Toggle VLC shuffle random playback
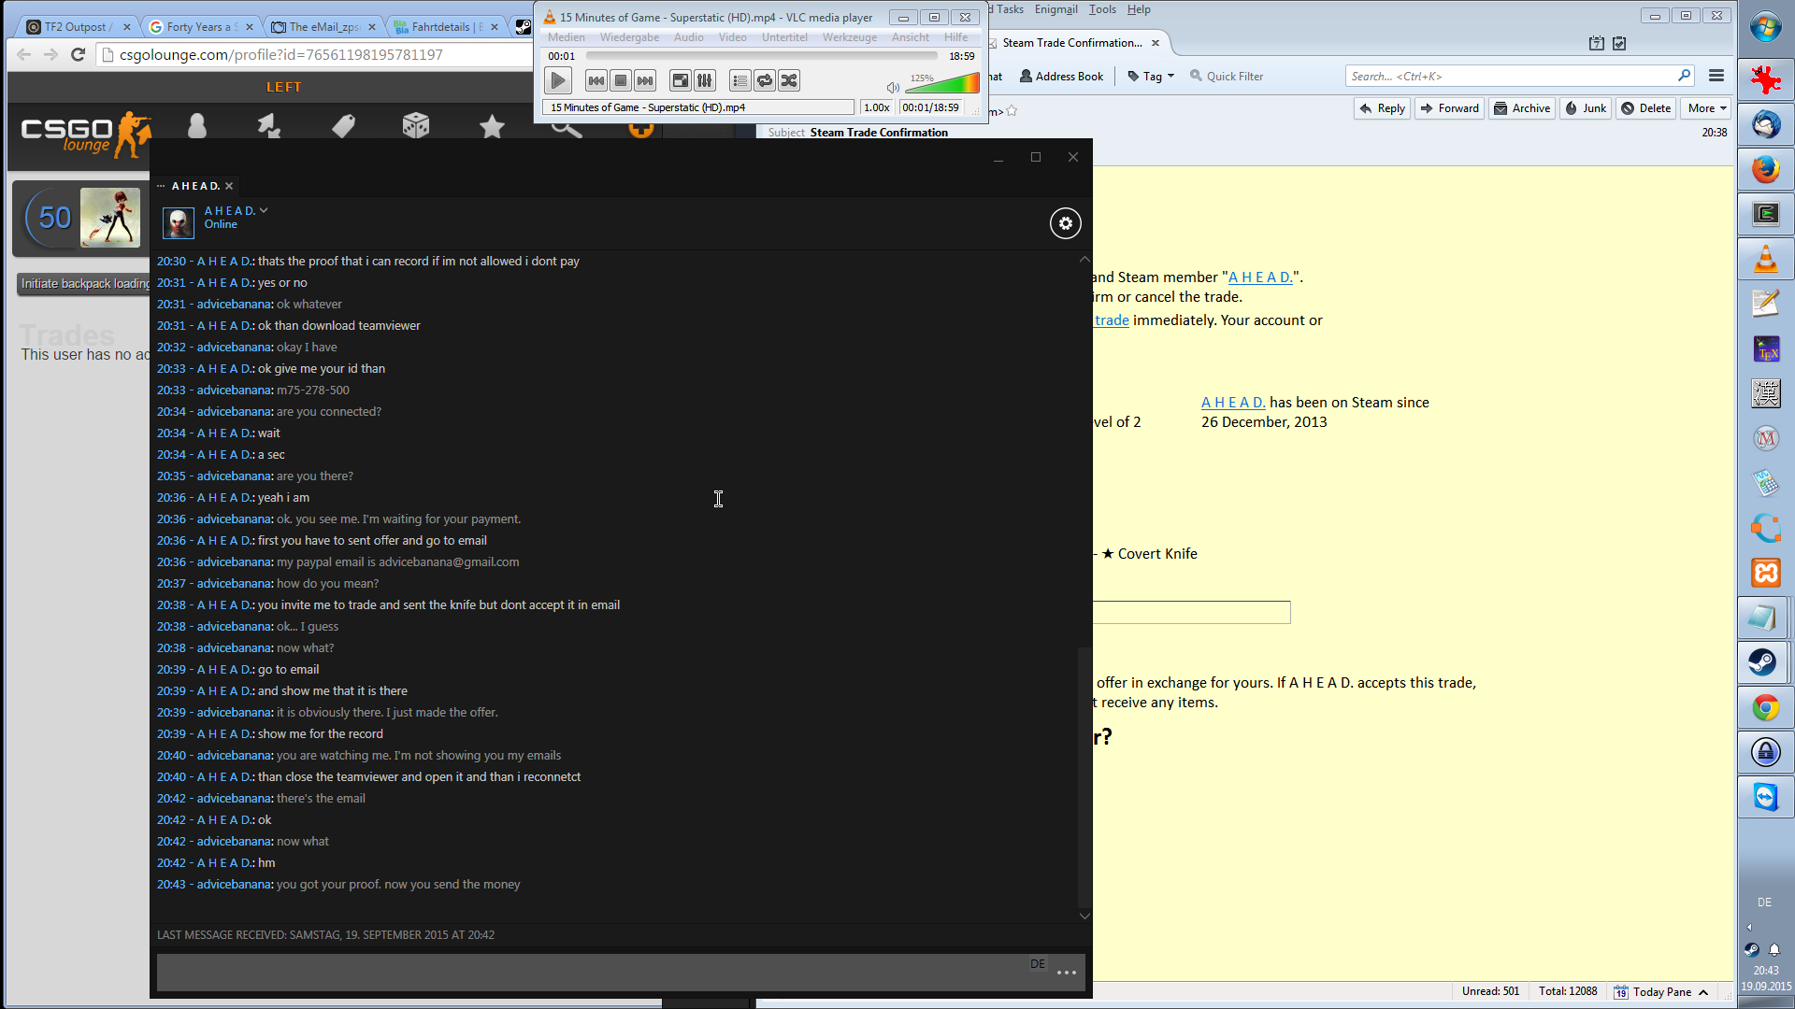Screen dimensions: 1795x1009 pyautogui.click(x=789, y=81)
